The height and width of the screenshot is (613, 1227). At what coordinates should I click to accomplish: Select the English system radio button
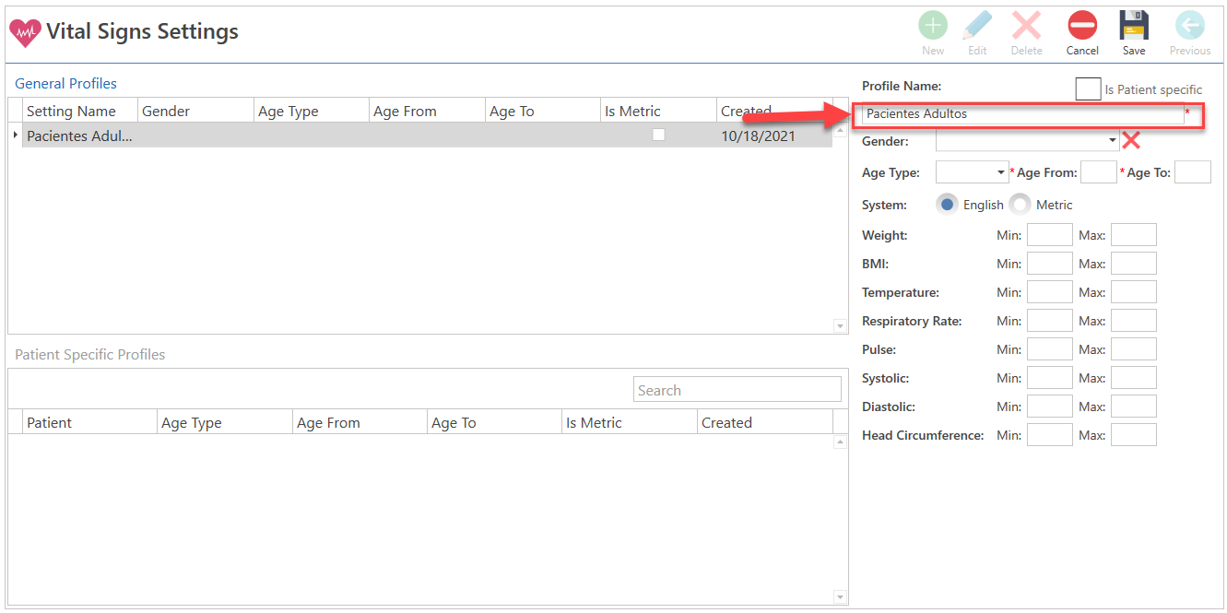[947, 205]
